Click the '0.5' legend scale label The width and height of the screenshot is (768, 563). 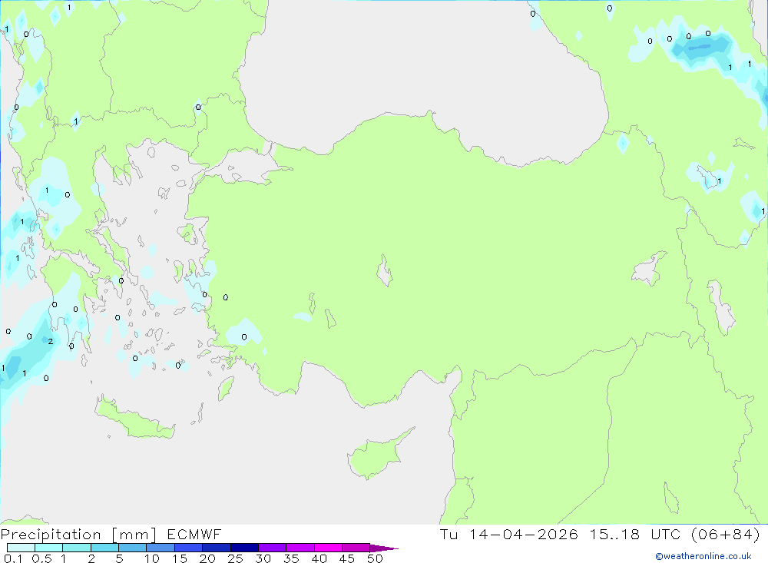coord(41,558)
